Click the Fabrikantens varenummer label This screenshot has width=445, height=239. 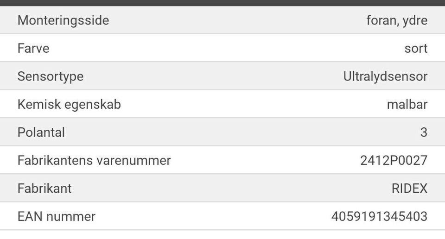tap(94, 160)
